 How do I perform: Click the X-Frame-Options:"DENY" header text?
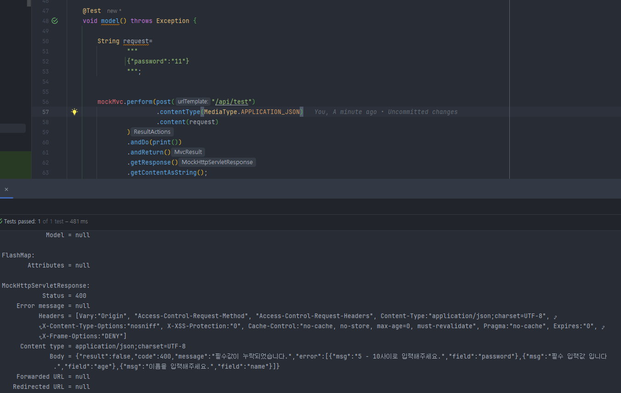tap(85, 336)
